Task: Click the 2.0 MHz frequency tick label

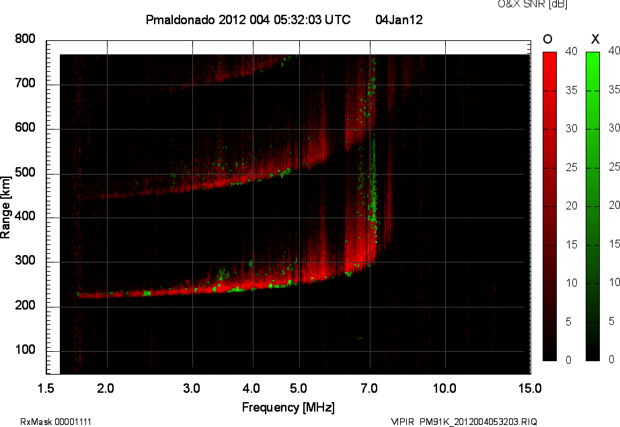Action: pos(106,388)
